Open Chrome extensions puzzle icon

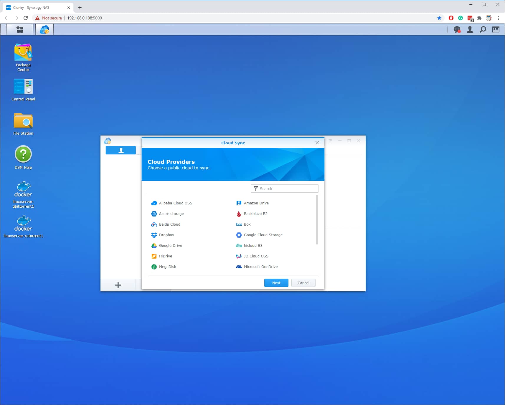(x=479, y=18)
